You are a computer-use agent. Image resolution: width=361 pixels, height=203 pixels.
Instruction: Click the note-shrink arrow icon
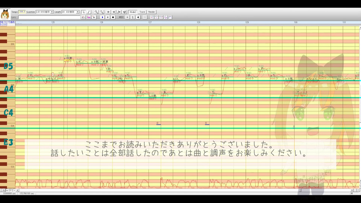(119, 12)
